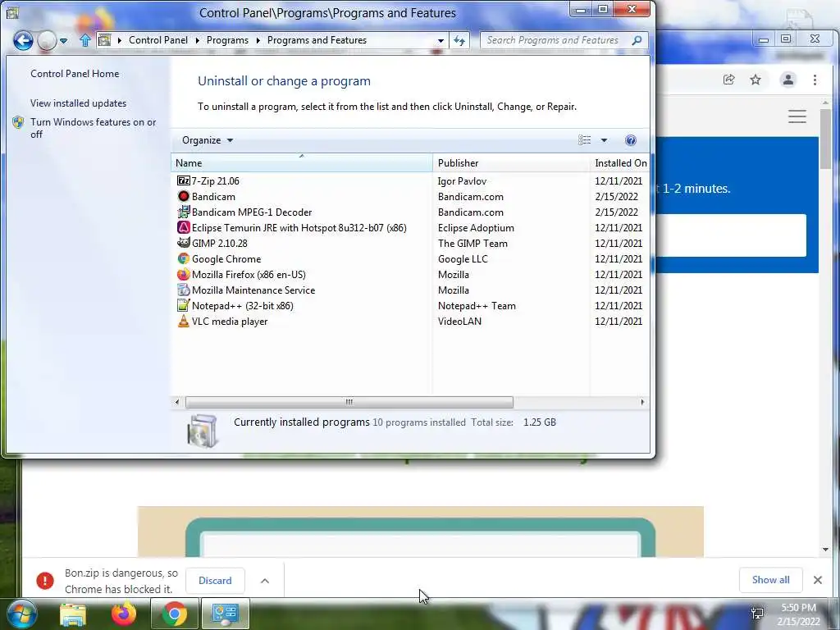Image resolution: width=840 pixels, height=630 pixels.
Task: Discard the blocked Bon.zip download
Action: 215,581
